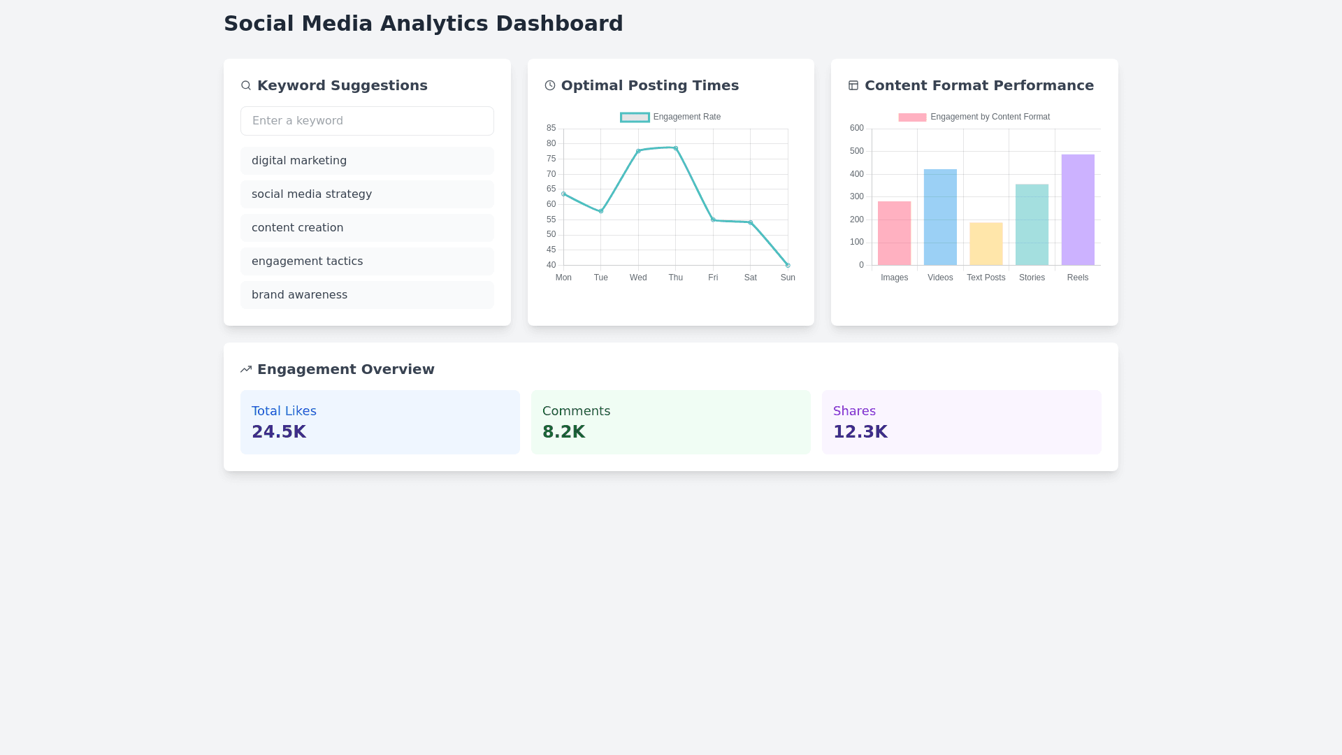1342x755 pixels.
Task: Open the Total Likes stat card
Action: 380,422
